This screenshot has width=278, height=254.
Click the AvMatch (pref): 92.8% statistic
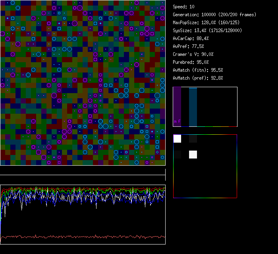(198, 78)
